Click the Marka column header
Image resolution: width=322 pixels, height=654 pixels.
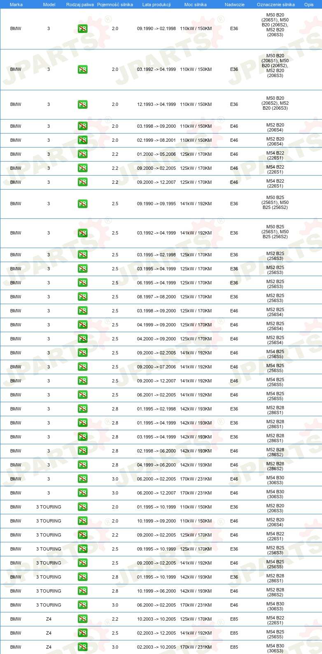[16, 5]
